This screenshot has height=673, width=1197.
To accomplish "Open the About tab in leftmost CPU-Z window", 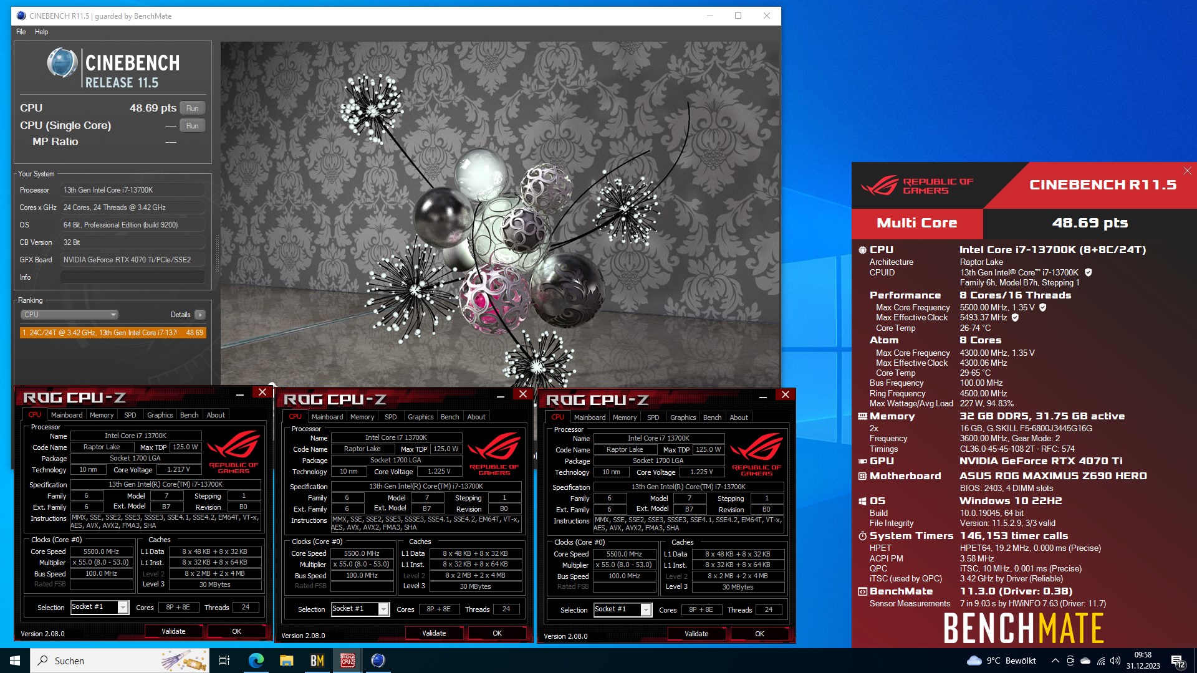I will pyautogui.click(x=216, y=415).
